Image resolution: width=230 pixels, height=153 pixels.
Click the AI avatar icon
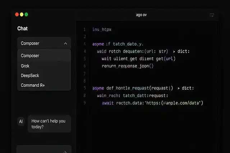(21, 122)
